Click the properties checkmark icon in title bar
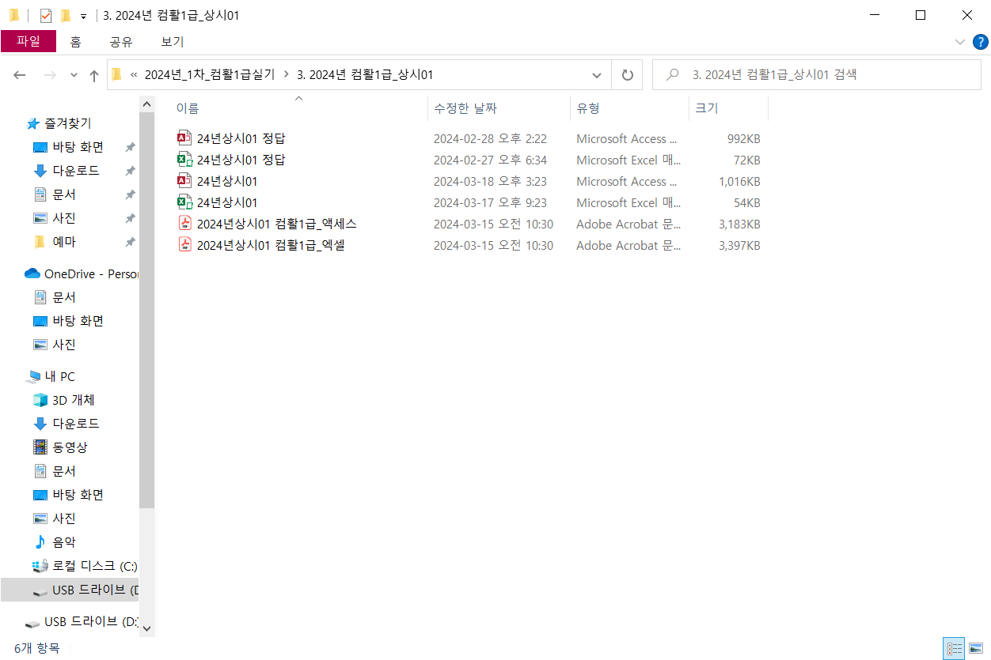The width and height of the screenshot is (991, 660). click(x=46, y=15)
